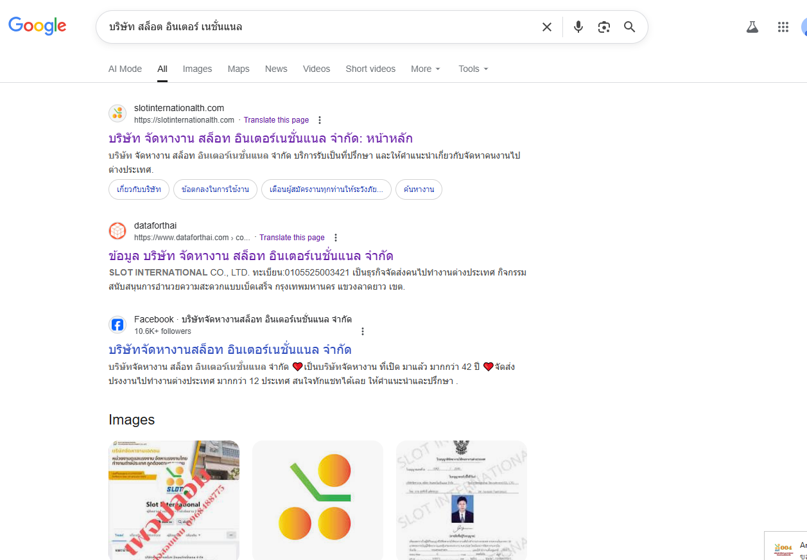This screenshot has height=560, width=807.
Task: Open Search by image camera icon
Action: pyautogui.click(x=604, y=27)
